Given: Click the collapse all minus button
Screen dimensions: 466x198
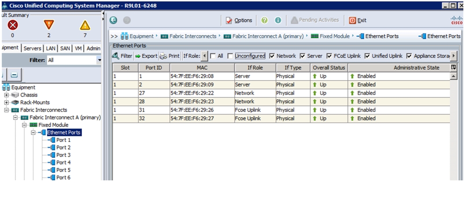Looking at the screenshot, I should (x=14, y=75).
